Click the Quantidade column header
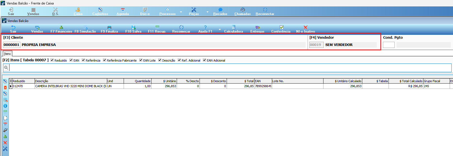Screen dimensions: 453x156 [x=138, y=81]
